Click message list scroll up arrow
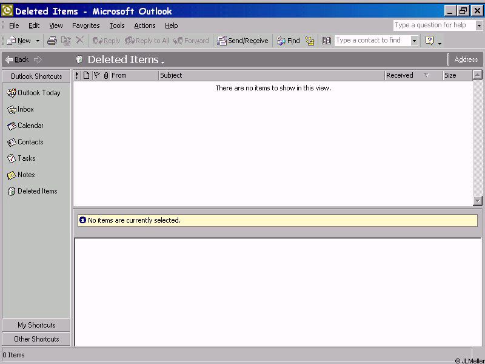 (478, 75)
